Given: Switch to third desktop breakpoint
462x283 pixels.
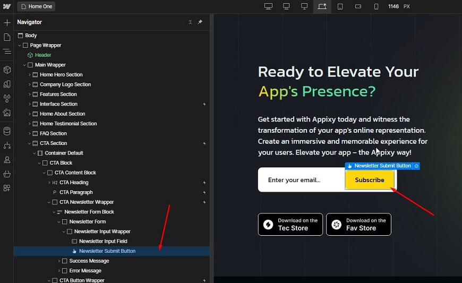Looking at the screenshot, I should [x=304, y=6].
